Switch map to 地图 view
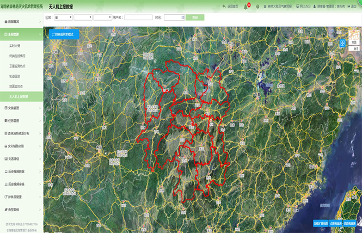Screen dimensions: 362x233 (354, 42)
